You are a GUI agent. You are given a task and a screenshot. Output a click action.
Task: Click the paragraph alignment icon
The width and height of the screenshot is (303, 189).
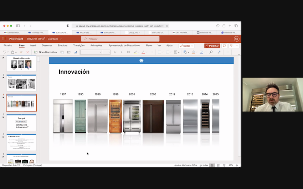[175, 52]
